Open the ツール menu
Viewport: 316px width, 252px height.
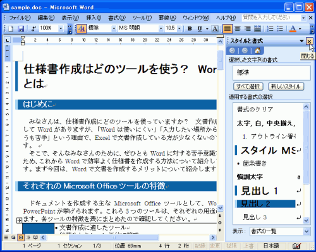(x=142, y=18)
